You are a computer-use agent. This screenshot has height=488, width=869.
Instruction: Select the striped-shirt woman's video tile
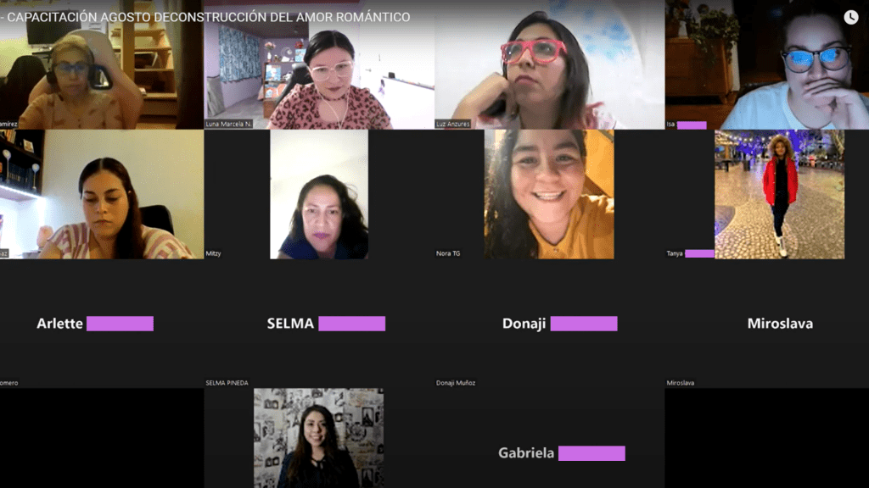[x=102, y=194]
